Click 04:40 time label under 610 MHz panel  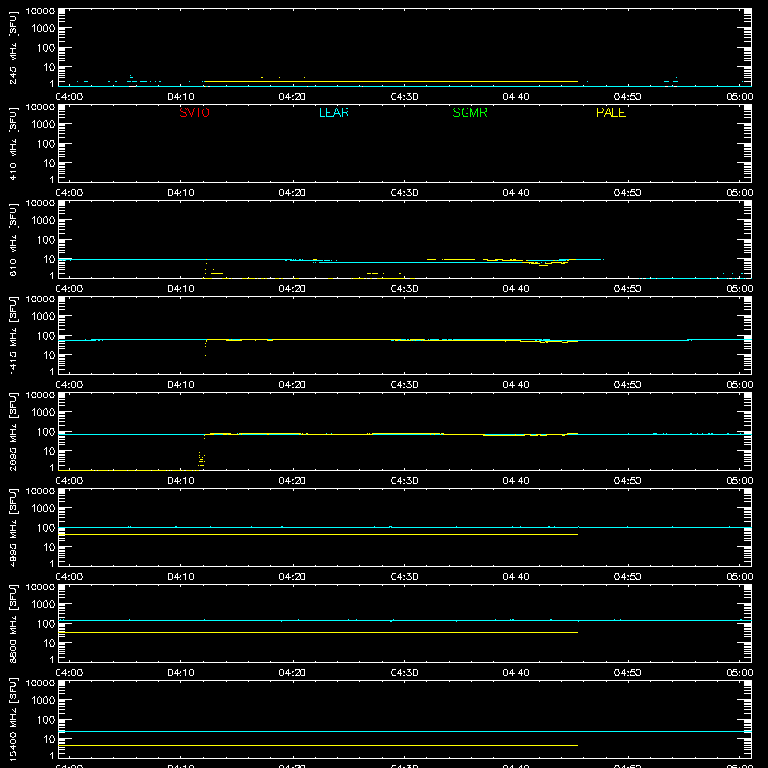[x=516, y=289]
